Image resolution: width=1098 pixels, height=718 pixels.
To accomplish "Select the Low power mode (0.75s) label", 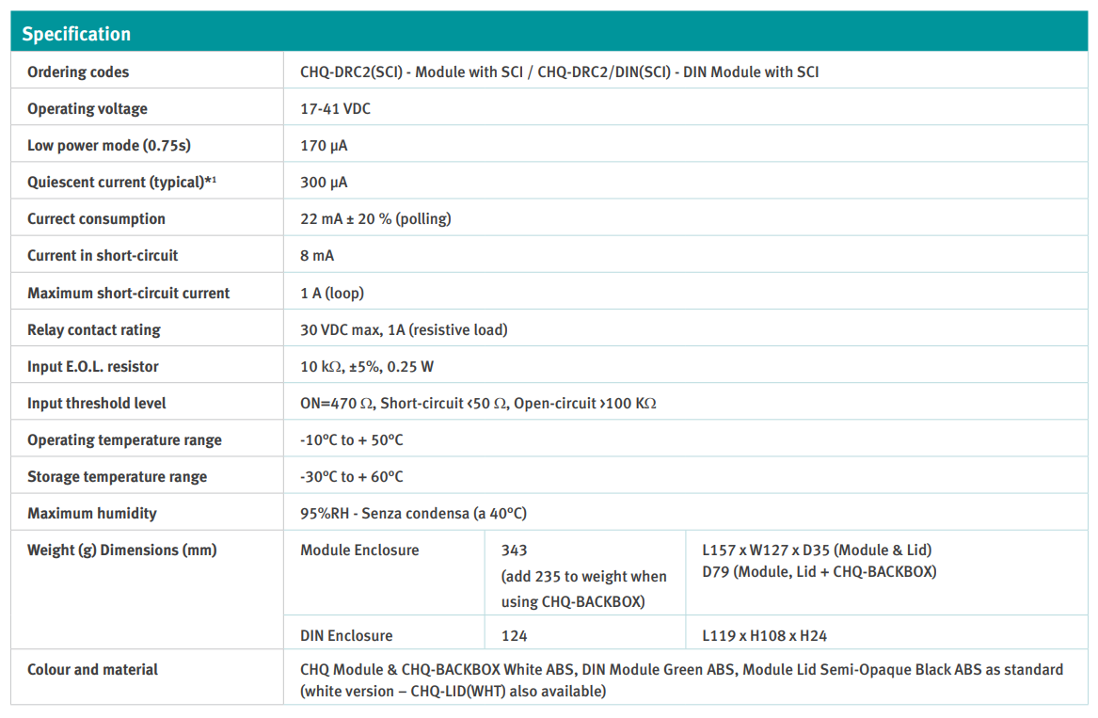I will [x=109, y=146].
